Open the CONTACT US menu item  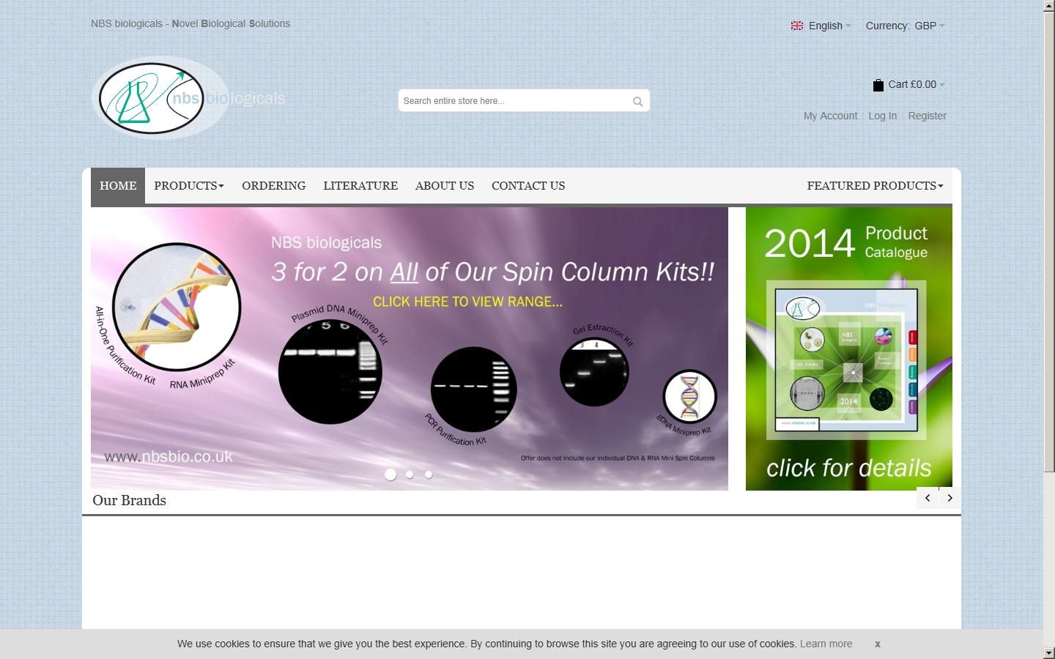tap(528, 186)
